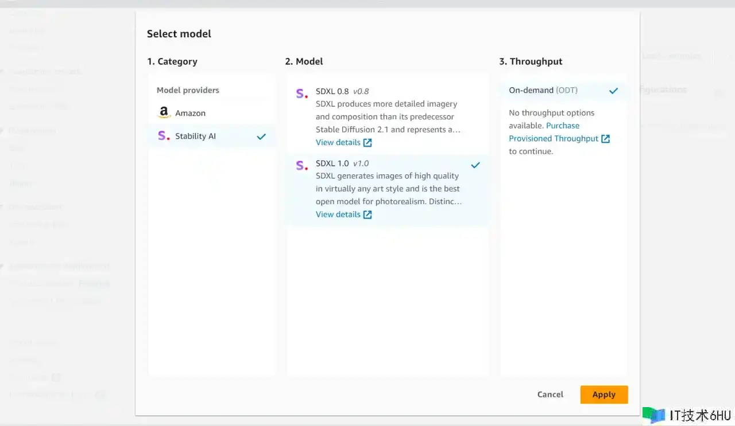
Task: Click external link icon under SDXL 1.0
Action: click(x=368, y=214)
